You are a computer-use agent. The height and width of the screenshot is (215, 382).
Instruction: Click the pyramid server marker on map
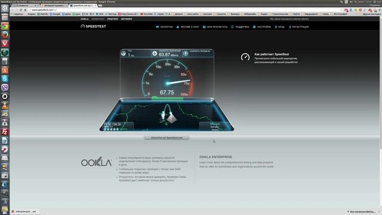pyautogui.click(x=171, y=118)
